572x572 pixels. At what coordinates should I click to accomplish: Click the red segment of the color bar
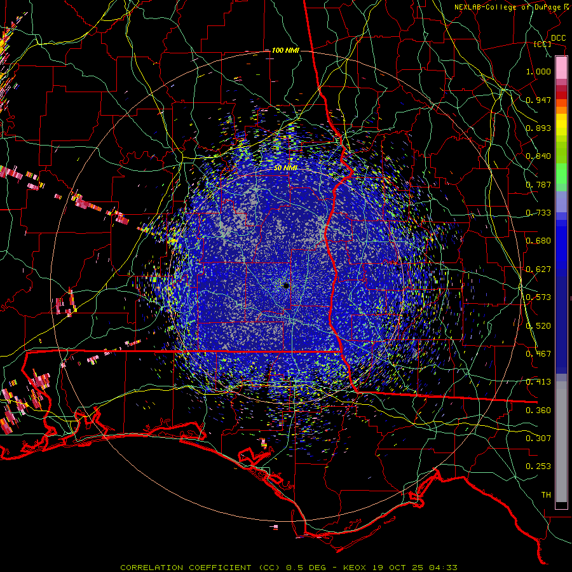click(x=561, y=95)
